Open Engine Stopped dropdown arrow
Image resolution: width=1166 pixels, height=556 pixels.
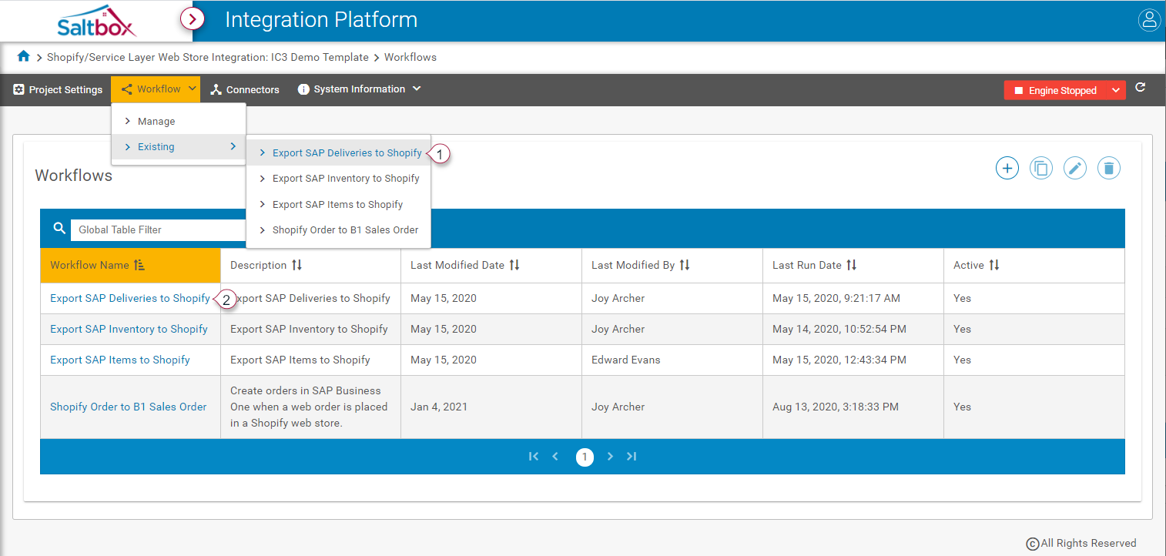coord(1116,90)
